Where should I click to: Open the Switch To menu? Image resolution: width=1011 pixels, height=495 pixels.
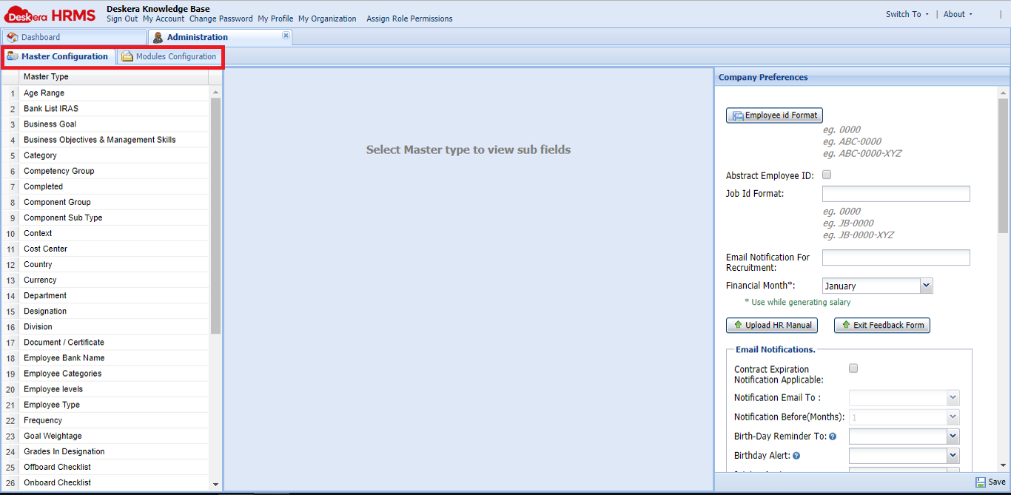point(906,13)
